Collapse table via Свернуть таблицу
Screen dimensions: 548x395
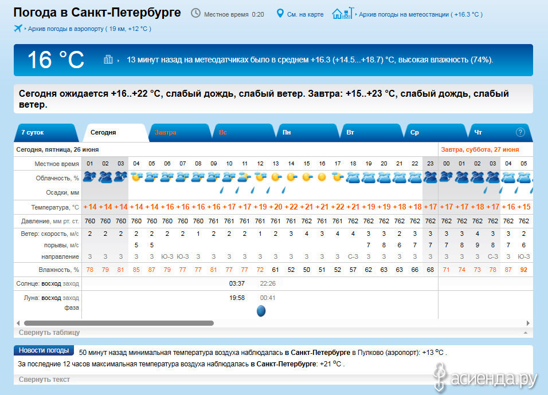pyautogui.click(x=49, y=333)
